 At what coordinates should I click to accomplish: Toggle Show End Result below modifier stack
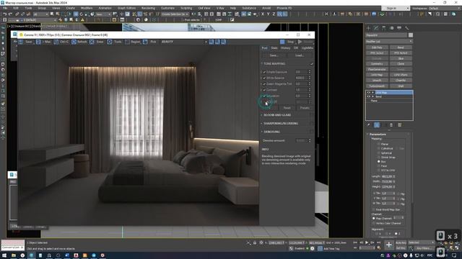pos(377,125)
